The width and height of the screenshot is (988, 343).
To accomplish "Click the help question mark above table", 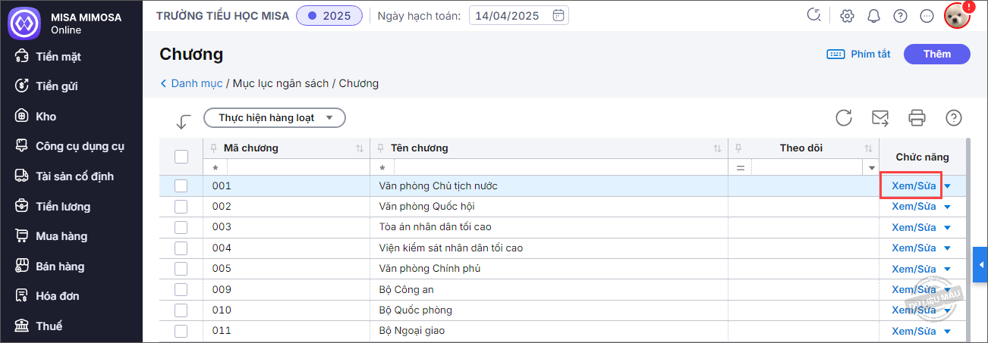I will click(954, 117).
